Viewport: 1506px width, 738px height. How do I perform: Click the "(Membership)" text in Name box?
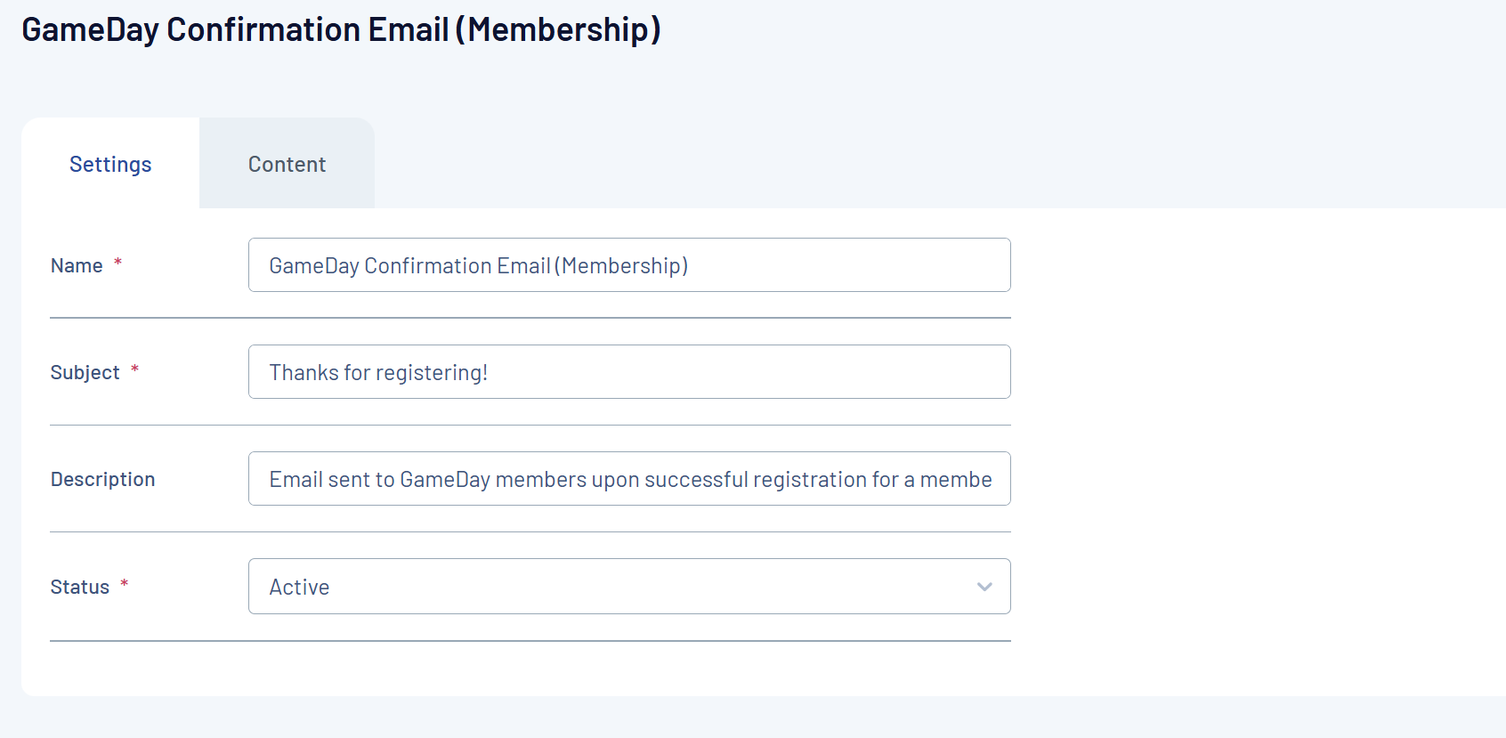621,266
